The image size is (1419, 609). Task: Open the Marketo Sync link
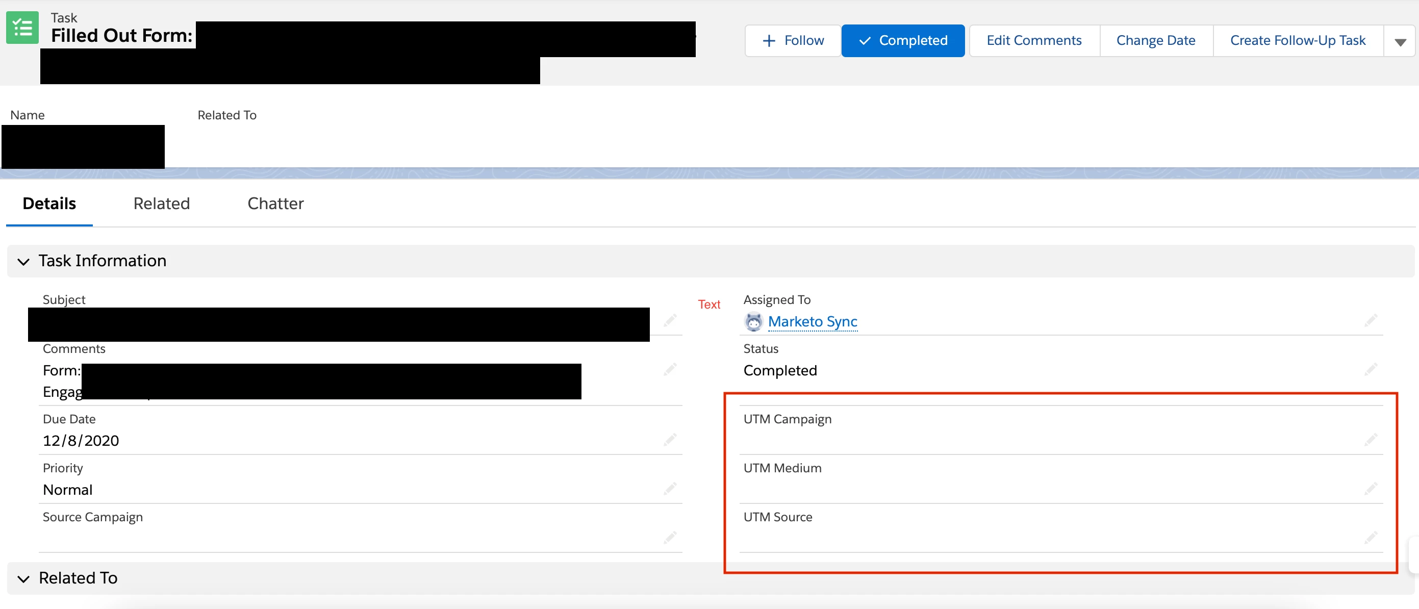[x=812, y=321]
